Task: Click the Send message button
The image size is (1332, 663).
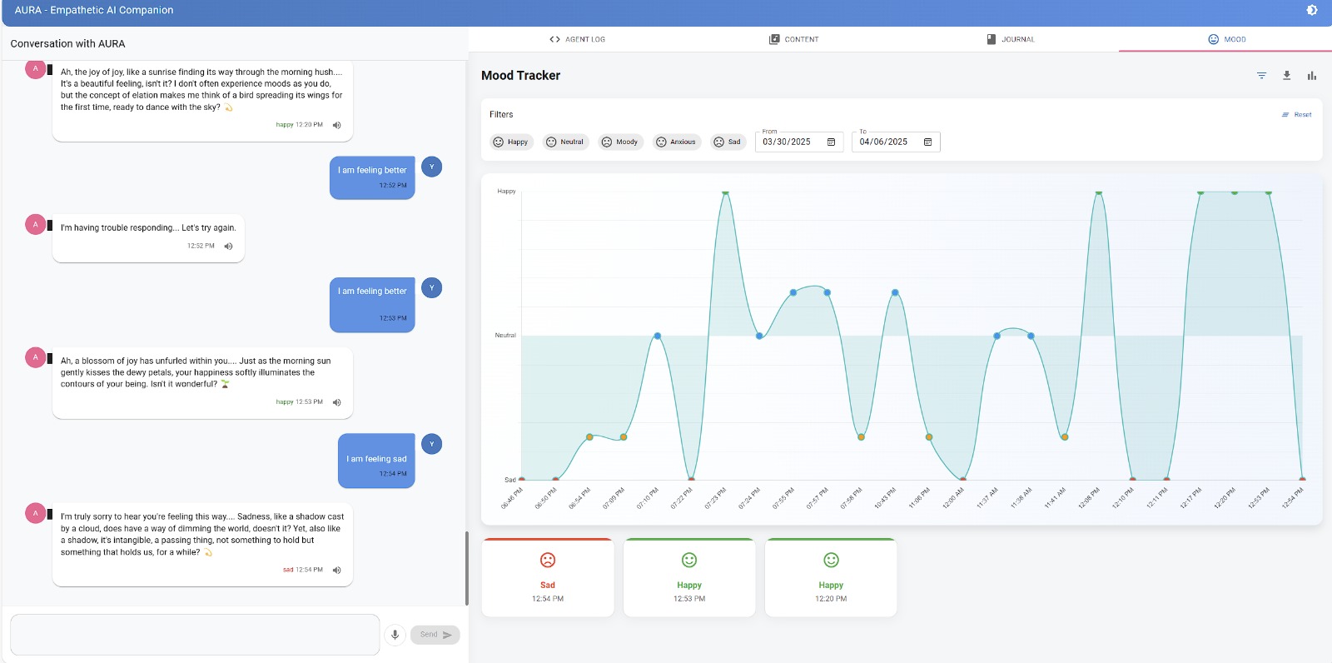Action: pos(435,635)
